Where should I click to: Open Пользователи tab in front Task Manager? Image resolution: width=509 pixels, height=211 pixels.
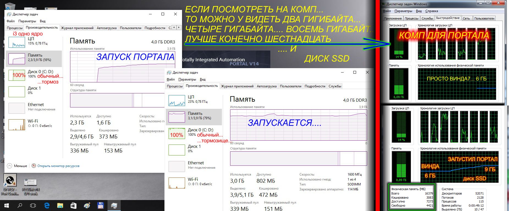coord(291,86)
